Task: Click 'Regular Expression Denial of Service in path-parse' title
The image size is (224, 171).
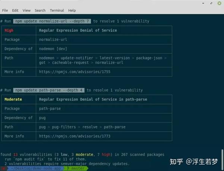Action: coord(93,100)
